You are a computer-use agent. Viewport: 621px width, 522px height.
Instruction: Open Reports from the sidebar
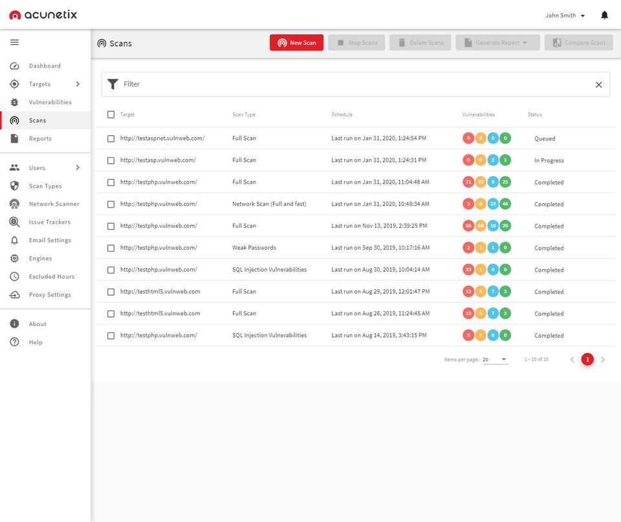pyautogui.click(x=40, y=138)
